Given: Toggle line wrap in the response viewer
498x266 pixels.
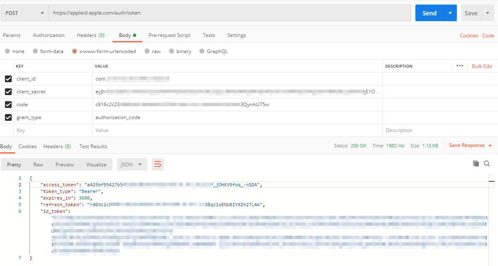Looking at the screenshot, I should click(x=158, y=164).
